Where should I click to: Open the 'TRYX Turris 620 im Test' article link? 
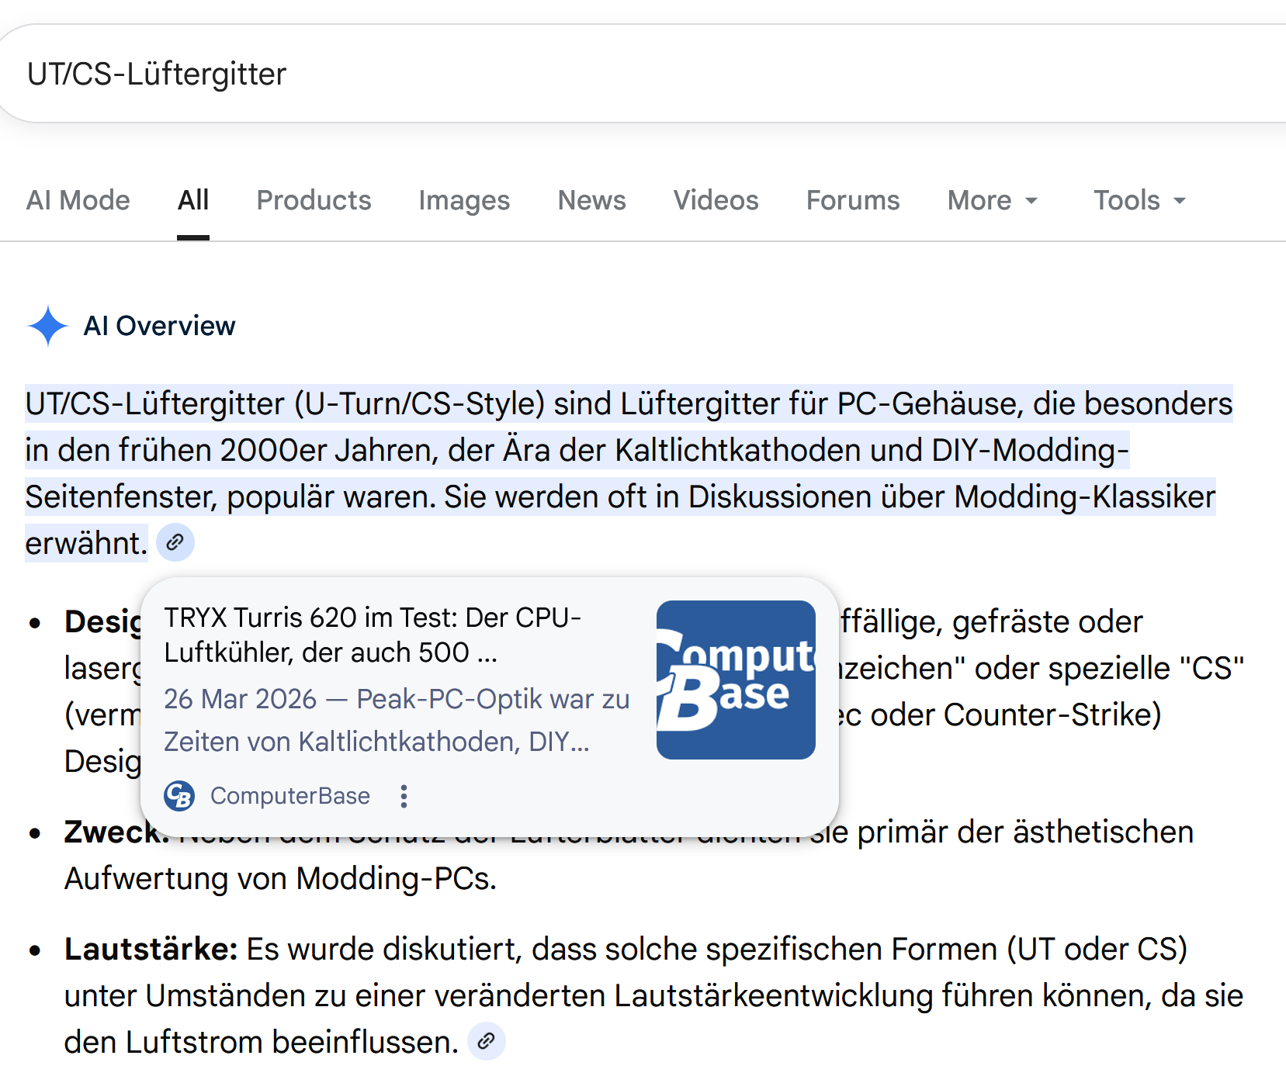[373, 635]
